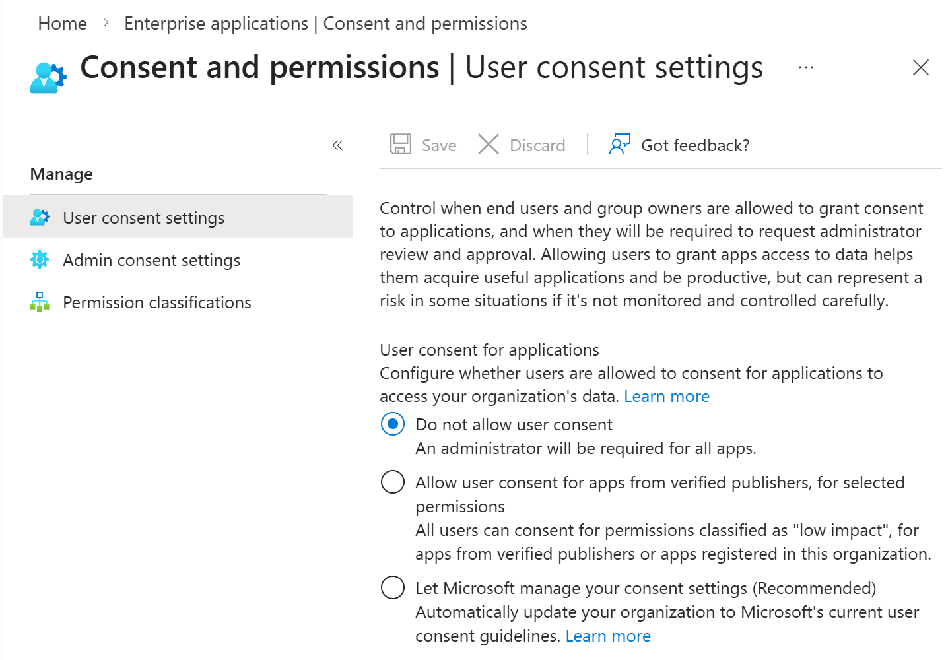Choose Let Microsoft manage your consent settings

tap(393, 587)
